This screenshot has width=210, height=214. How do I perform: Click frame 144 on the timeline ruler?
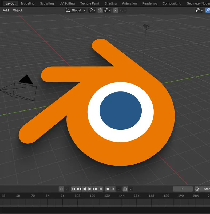tap(122, 196)
